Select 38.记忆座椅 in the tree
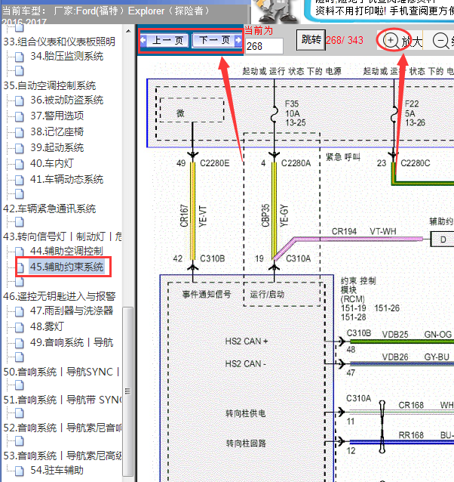The image size is (454, 482). tap(57, 132)
